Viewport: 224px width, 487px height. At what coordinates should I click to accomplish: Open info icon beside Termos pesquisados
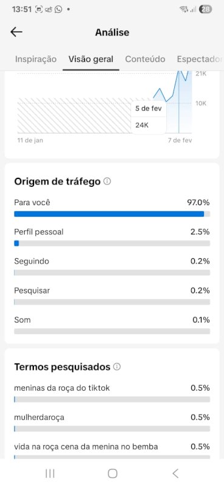[117, 367]
